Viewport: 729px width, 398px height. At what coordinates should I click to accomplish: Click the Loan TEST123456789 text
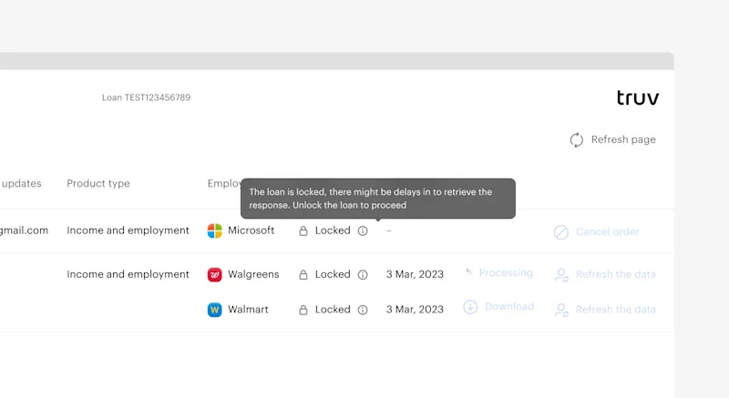(146, 97)
